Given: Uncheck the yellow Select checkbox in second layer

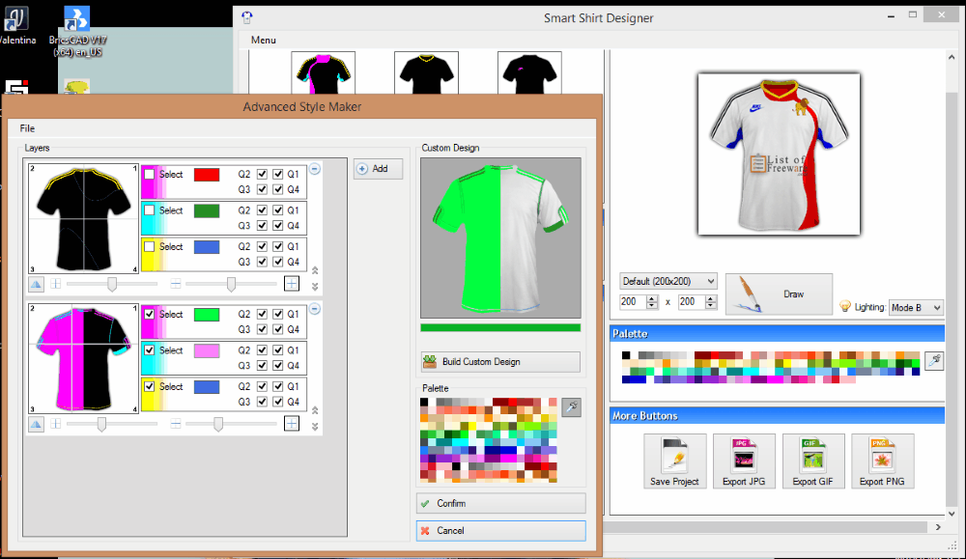Looking at the screenshot, I should pyautogui.click(x=150, y=387).
